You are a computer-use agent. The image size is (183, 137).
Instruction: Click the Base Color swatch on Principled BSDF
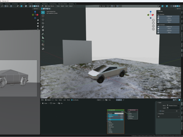tap(119, 113)
